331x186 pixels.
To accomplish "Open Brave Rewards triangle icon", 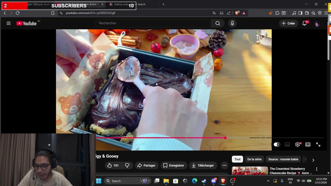I will tap(244, 13).
